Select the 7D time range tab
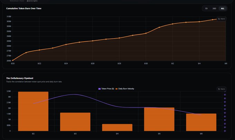The image size is (235, 140). tap(206, 9)
